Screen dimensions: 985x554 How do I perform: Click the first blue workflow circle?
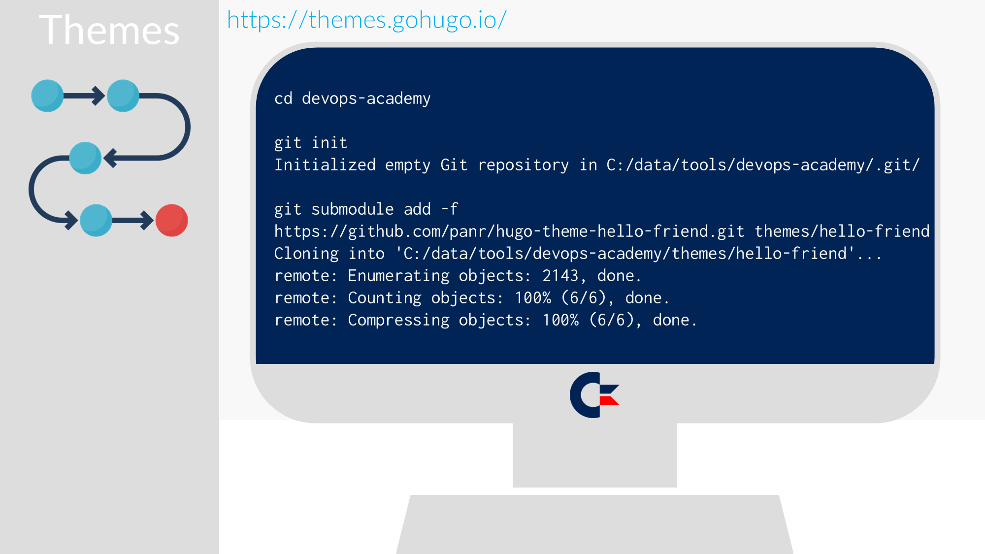coord(47,96)
